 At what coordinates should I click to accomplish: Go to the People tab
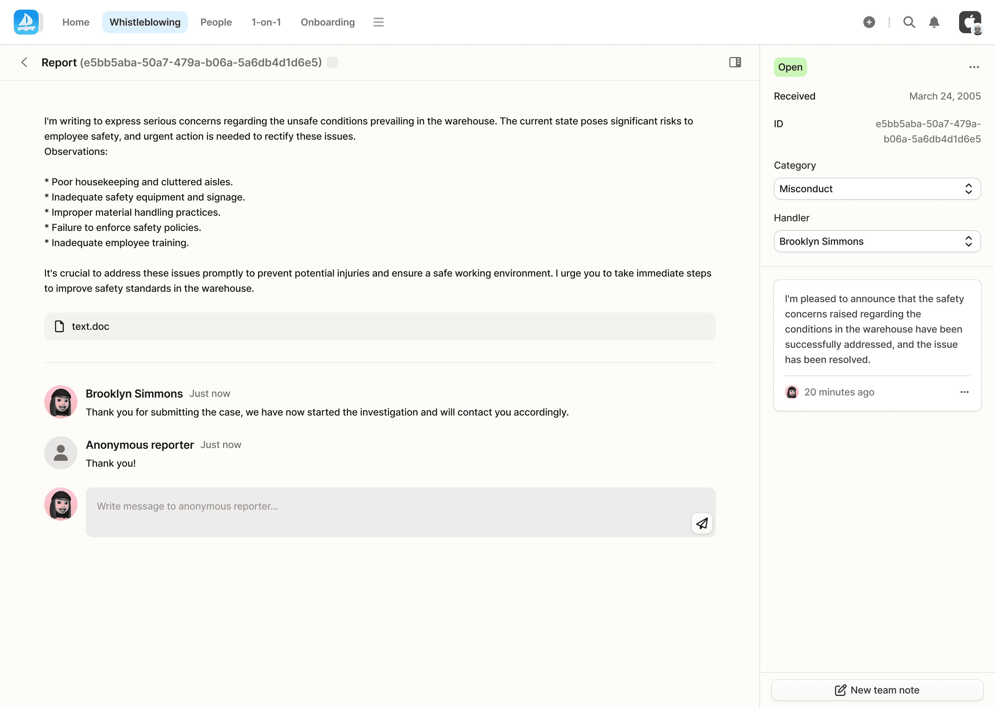point(216,22)
